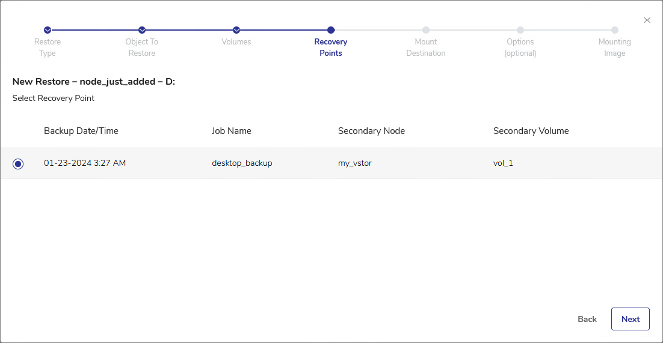Click the Secondary Node column header
Image resolution: width=663 pixels, height=343 pixels.
tap(371, 131)
